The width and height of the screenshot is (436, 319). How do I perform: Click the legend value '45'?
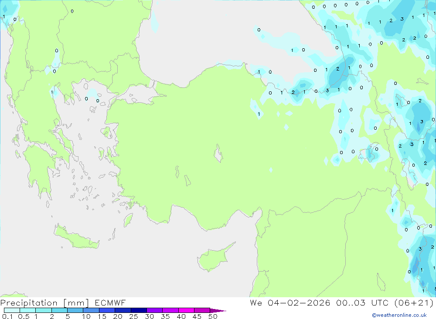197,316
